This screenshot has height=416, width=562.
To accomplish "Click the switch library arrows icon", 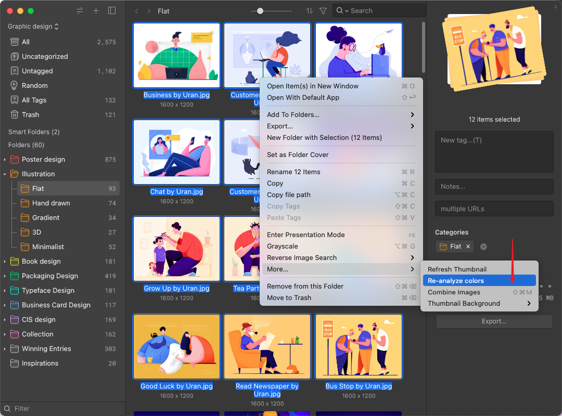I will pyautogui.click(x=80, y=11).
